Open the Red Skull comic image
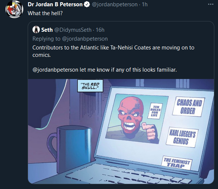 coord(121,131)
